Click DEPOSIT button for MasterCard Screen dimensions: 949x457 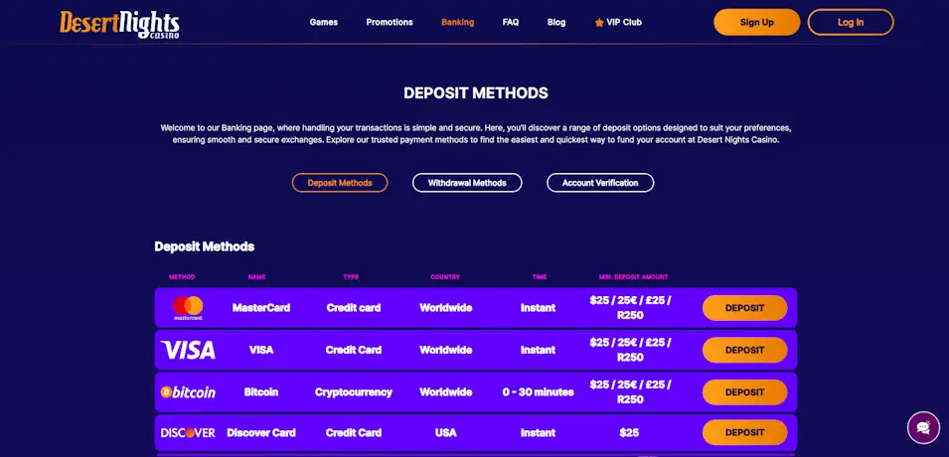click(x=744, y=308)
